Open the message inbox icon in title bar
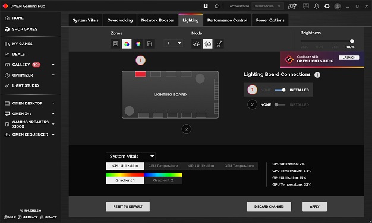 pos(306,6)
